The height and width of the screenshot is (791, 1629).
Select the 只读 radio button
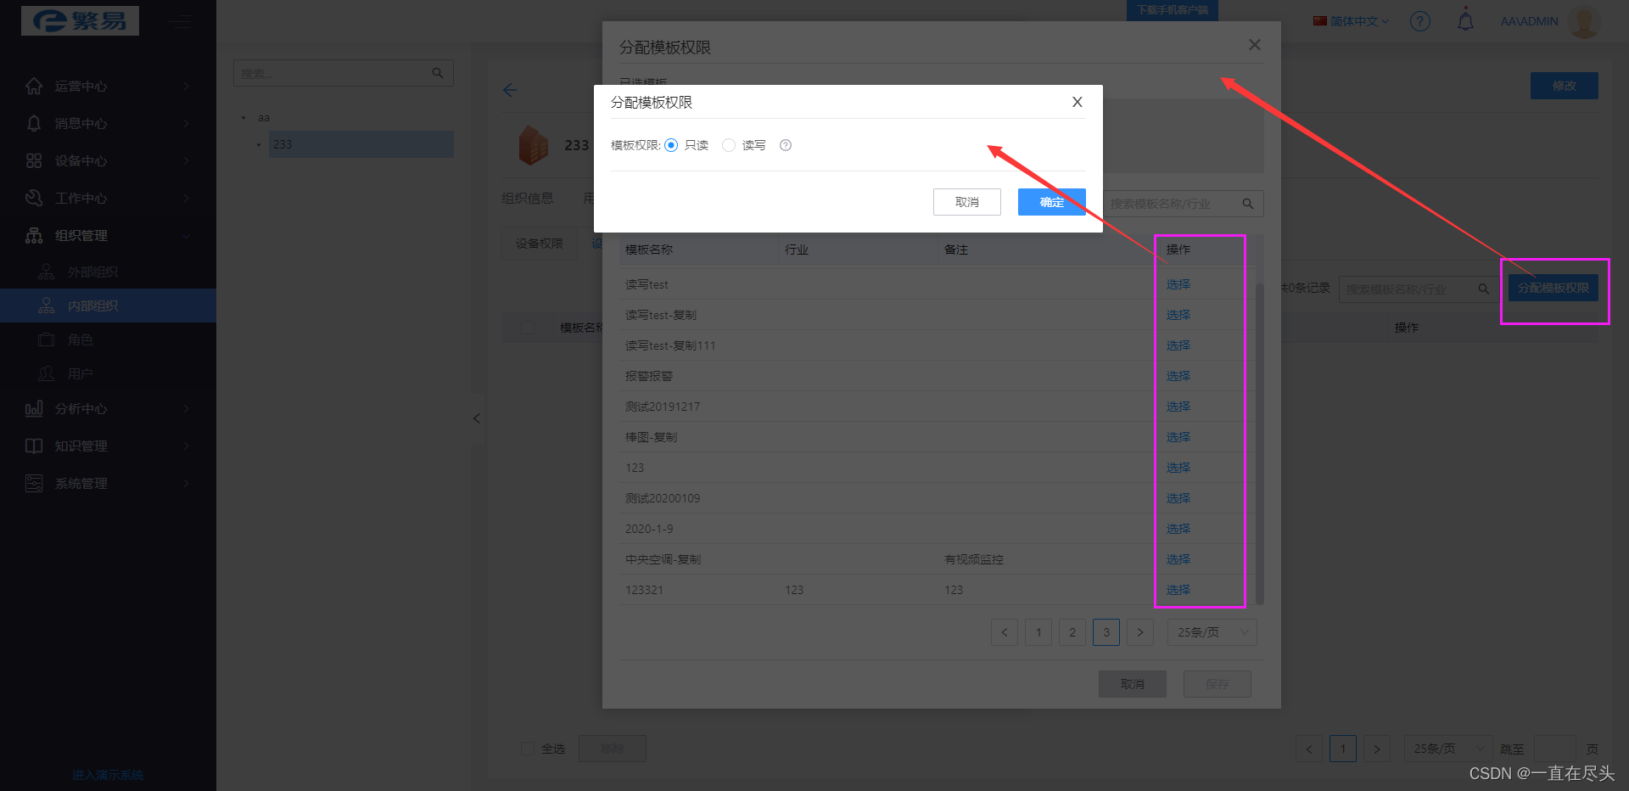(x=671, y=145)
